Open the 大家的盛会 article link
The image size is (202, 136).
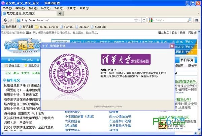click(72, 121)
